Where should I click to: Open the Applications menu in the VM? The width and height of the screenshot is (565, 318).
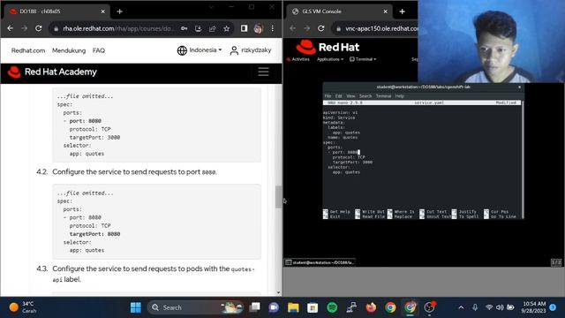[329, 59]
